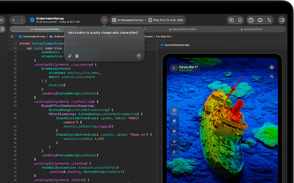Click the back button beside Survey Site 17
The width and height of the screenshot is (294, 183).
(174, 68)
